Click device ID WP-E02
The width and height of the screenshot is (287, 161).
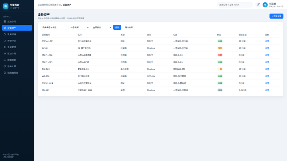46,76
